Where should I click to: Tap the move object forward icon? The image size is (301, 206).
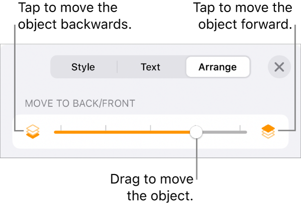pyautogui.click(x=268, y=131)
